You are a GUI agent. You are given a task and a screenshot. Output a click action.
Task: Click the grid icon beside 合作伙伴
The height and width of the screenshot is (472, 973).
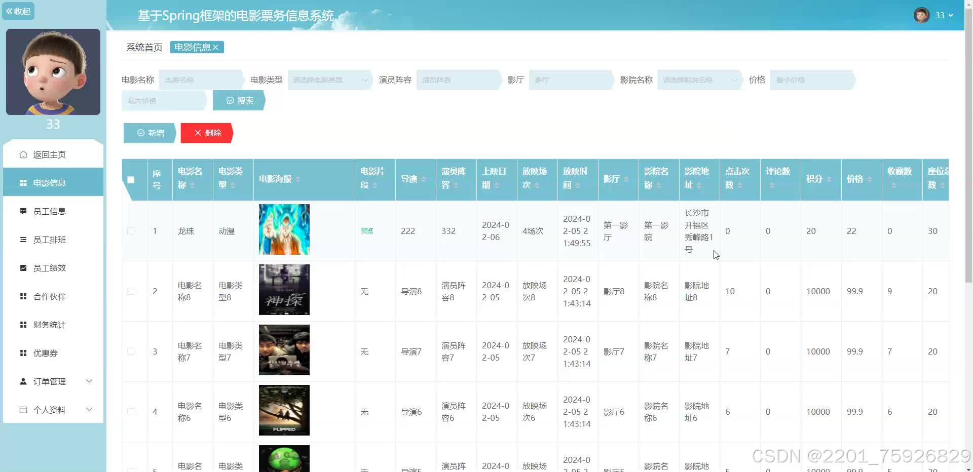23,296
